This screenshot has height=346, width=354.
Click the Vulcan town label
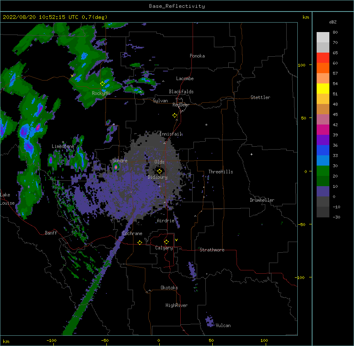(223, 325)
